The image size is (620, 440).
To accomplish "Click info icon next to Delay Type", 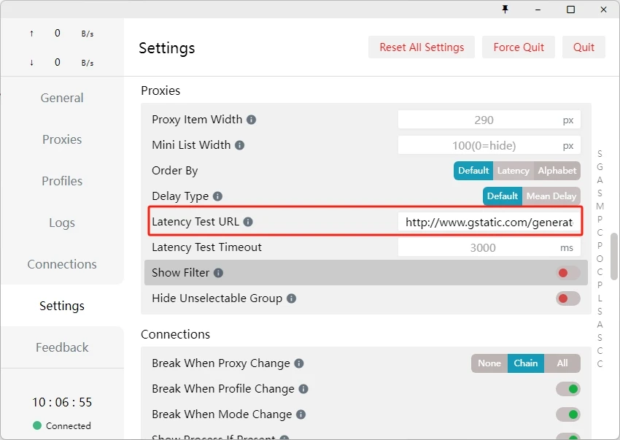I will coord(217,196).
